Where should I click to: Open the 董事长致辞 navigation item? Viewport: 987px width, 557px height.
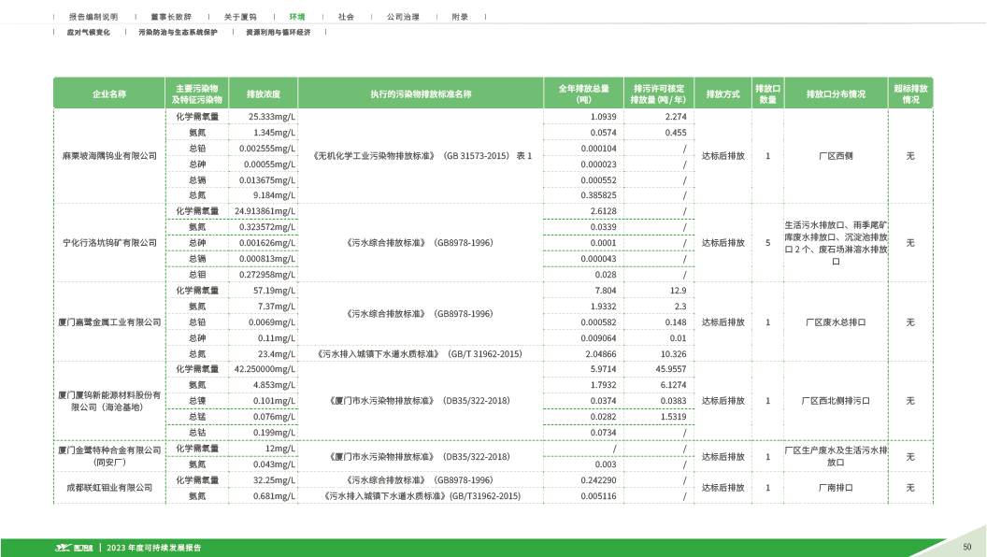(x=170, y=17)
